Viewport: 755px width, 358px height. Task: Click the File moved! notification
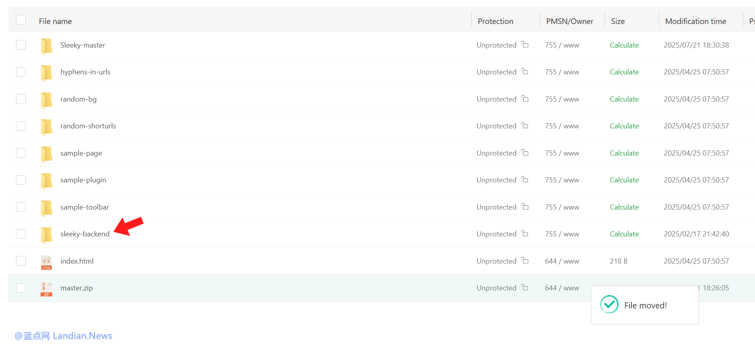pos(645,305)
